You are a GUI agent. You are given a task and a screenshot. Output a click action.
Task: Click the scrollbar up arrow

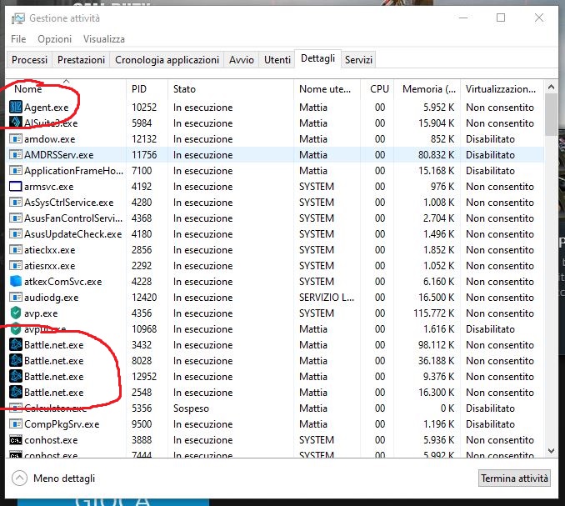point(551,87)
